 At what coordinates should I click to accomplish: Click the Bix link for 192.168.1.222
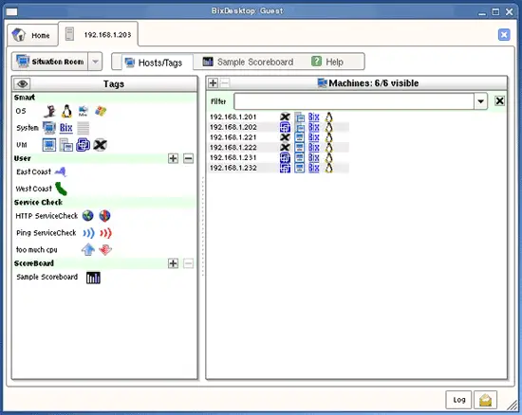coord(313,147)
